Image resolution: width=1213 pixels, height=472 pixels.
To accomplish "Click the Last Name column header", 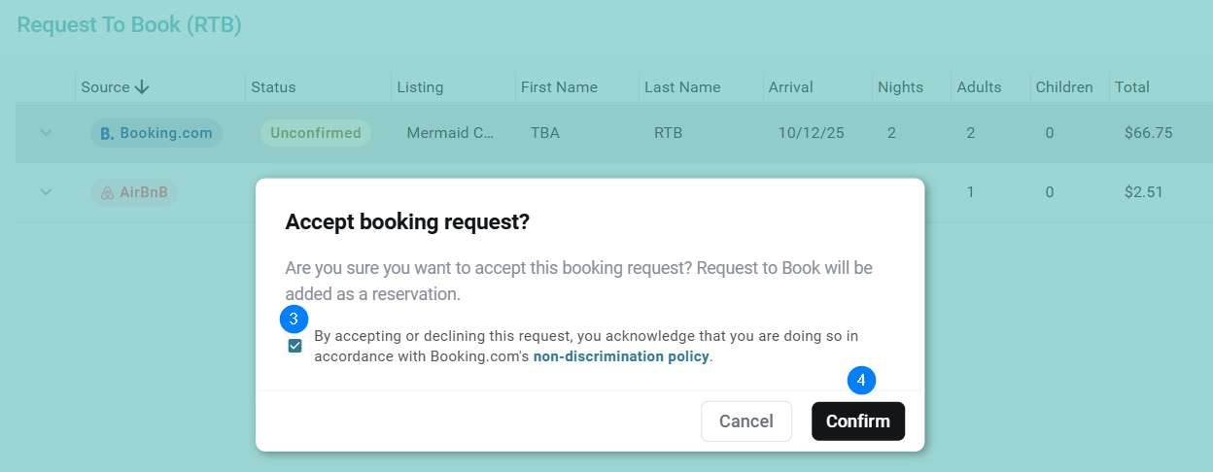I will (682, 87).
